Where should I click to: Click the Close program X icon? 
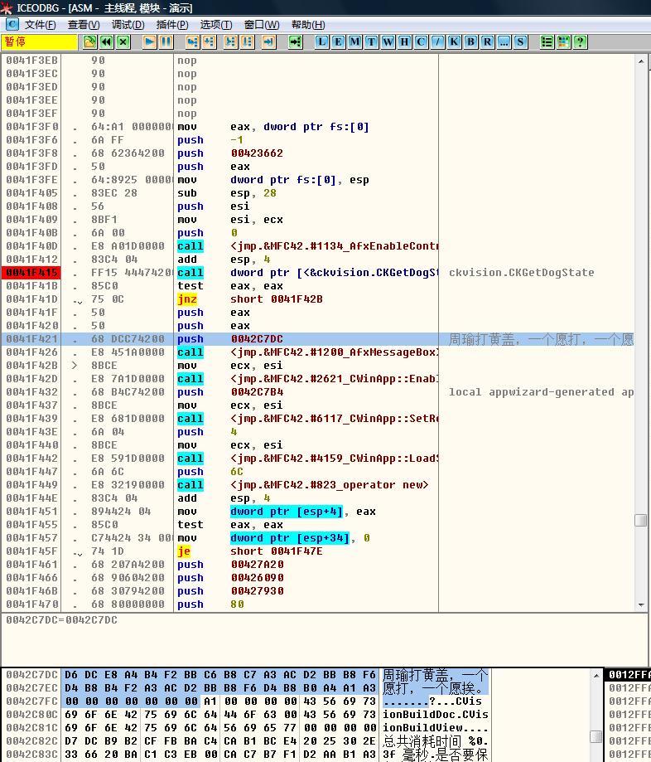(x=123, y=41)
